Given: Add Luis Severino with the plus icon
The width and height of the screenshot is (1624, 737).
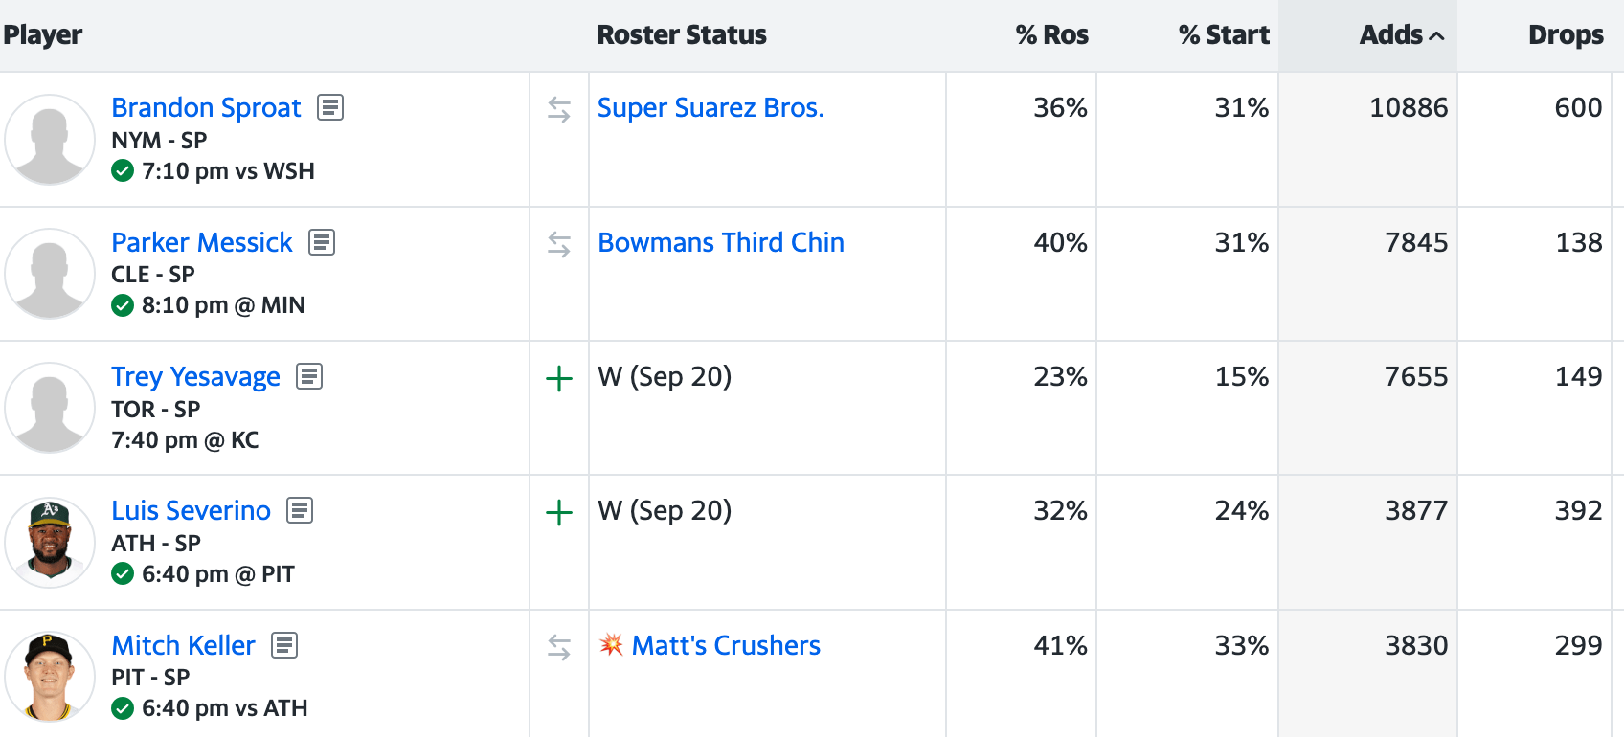Looking at the screenshot, I should pyautogui.click(x=559, y=513).
